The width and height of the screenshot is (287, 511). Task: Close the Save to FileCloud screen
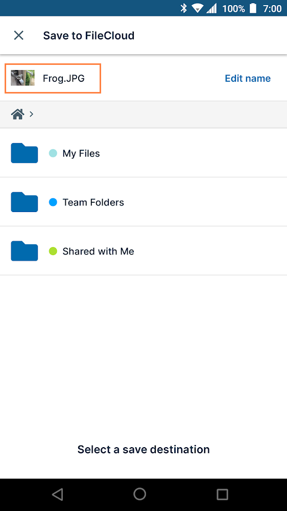[x=18, y=35]
